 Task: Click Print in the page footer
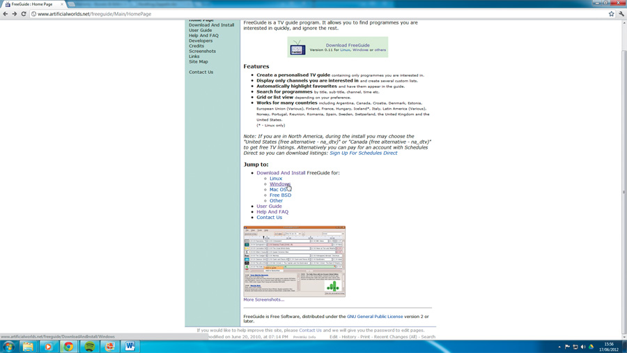click(365, 336)
